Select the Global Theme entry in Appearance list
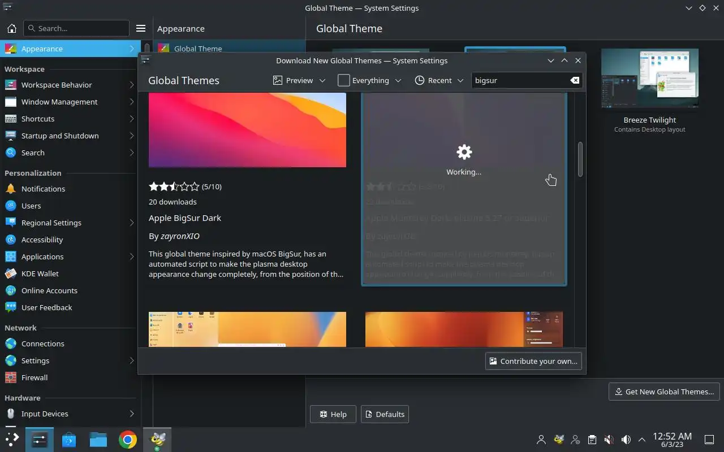This screenshot has height=452, width=724. point(229,48)
